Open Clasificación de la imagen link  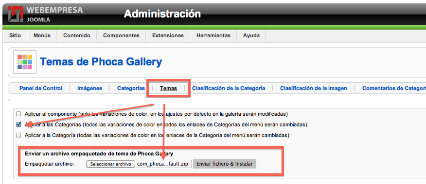pos(314,88)
